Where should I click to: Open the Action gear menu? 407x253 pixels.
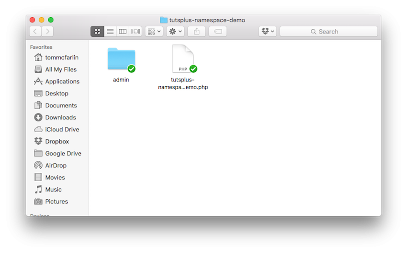[175, 32]
